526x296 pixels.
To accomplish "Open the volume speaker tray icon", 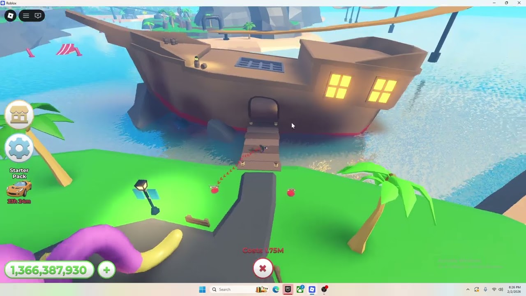I will click(501, 289).
